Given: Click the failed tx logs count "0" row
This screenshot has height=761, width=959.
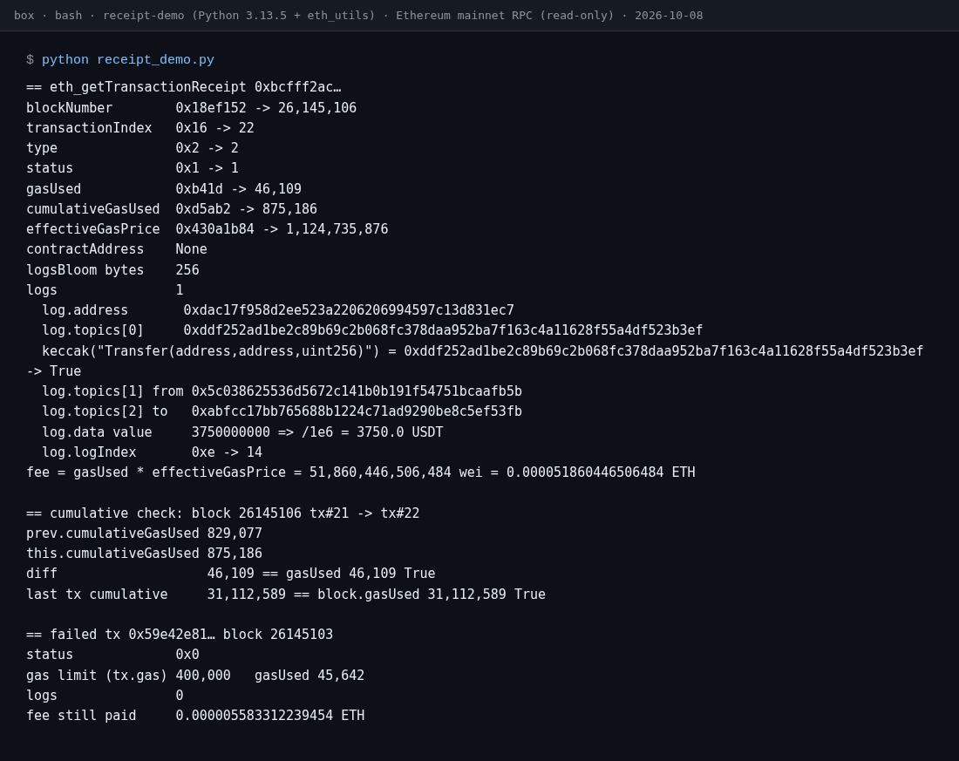Looking at the screenshot, I should point(105,696).
